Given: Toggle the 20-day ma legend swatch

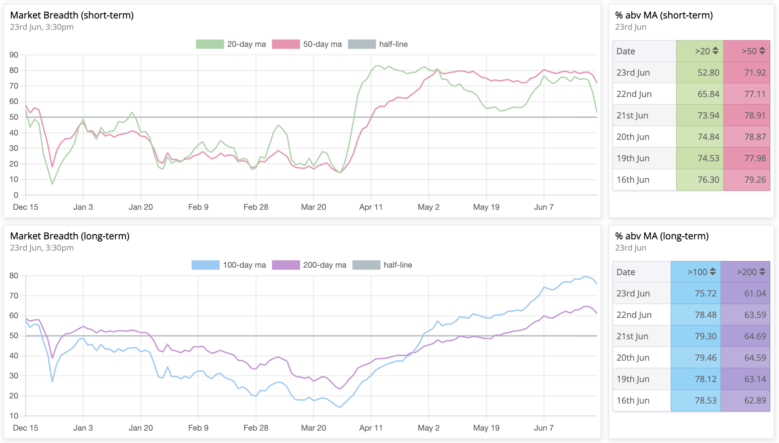Looking at the screenshot, I should pyautogui.click(x=210, y=44).
